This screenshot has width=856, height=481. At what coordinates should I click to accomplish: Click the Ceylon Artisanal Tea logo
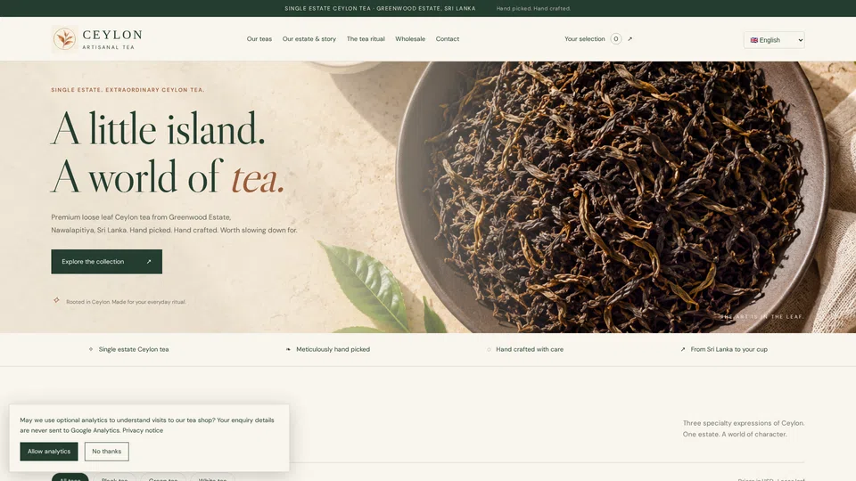(97, 38)
